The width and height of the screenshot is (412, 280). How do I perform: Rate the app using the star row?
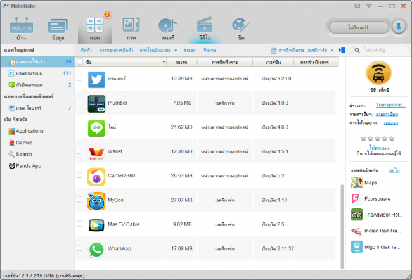click(377, 139)
